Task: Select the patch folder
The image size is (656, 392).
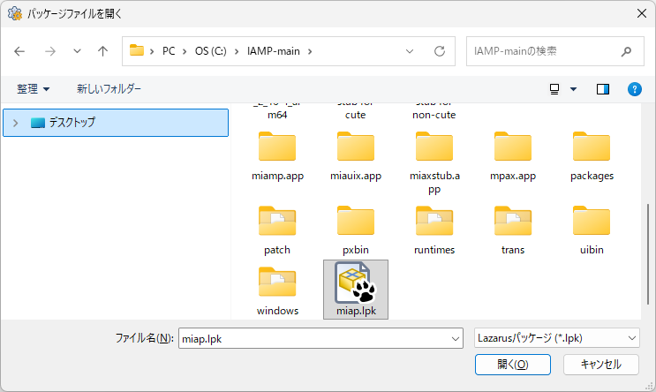Action: tap(277, 230)
